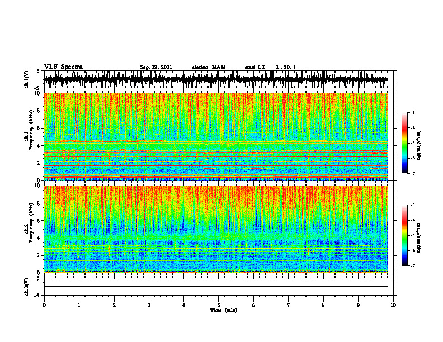Click the "8" tick on time axis
This screenshot has height=342, width=443.
[323, 305]
